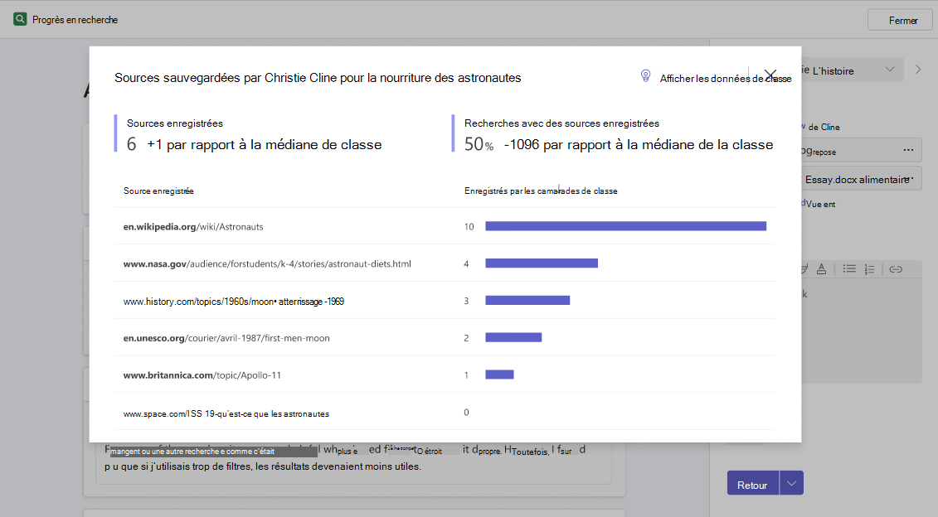The width and height of the screenshot is (938, 517).
Task: Click the bar for the history.com source
Action: pyautogui.click(x=527, y=300)
